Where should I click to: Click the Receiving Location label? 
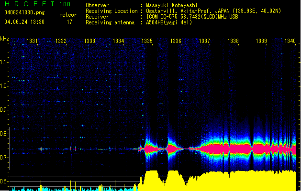tap(111, 11)
